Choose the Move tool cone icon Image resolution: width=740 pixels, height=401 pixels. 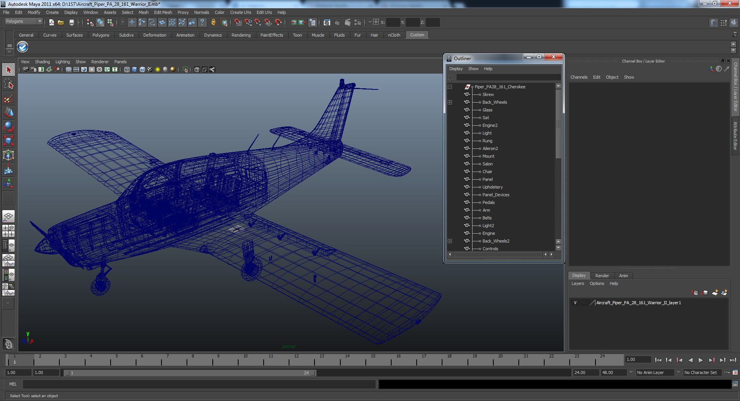click(x=8, y=112)
